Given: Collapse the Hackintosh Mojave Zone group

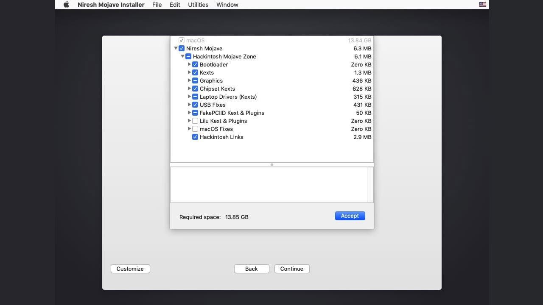Looking at the screenshot, I should (182, 56).
